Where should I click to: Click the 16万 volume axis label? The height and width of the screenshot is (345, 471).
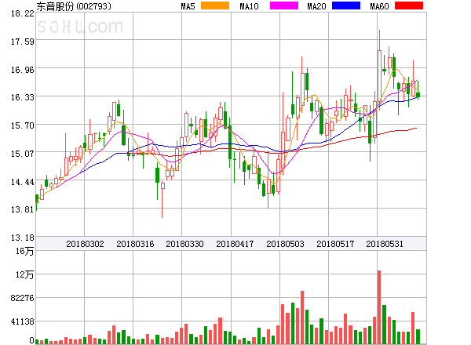pyautogui.click(x=24, y=251)
